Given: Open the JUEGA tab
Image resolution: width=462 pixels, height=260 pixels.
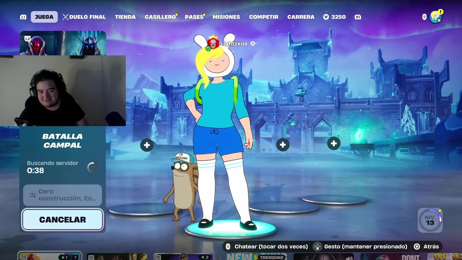Looking at the screenshot, I should [x=44, y=17].
